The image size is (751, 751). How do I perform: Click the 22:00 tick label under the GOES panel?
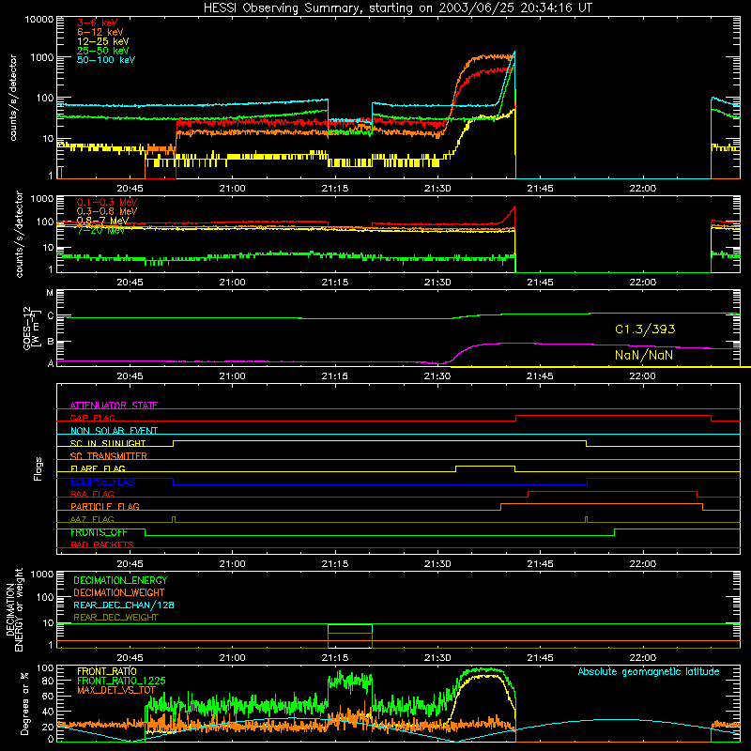pos(642,376)
